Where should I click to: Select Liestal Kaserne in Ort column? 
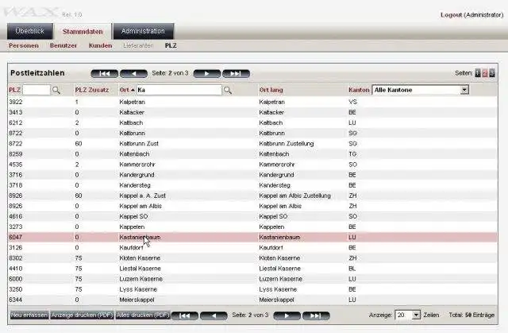[140, 269]
